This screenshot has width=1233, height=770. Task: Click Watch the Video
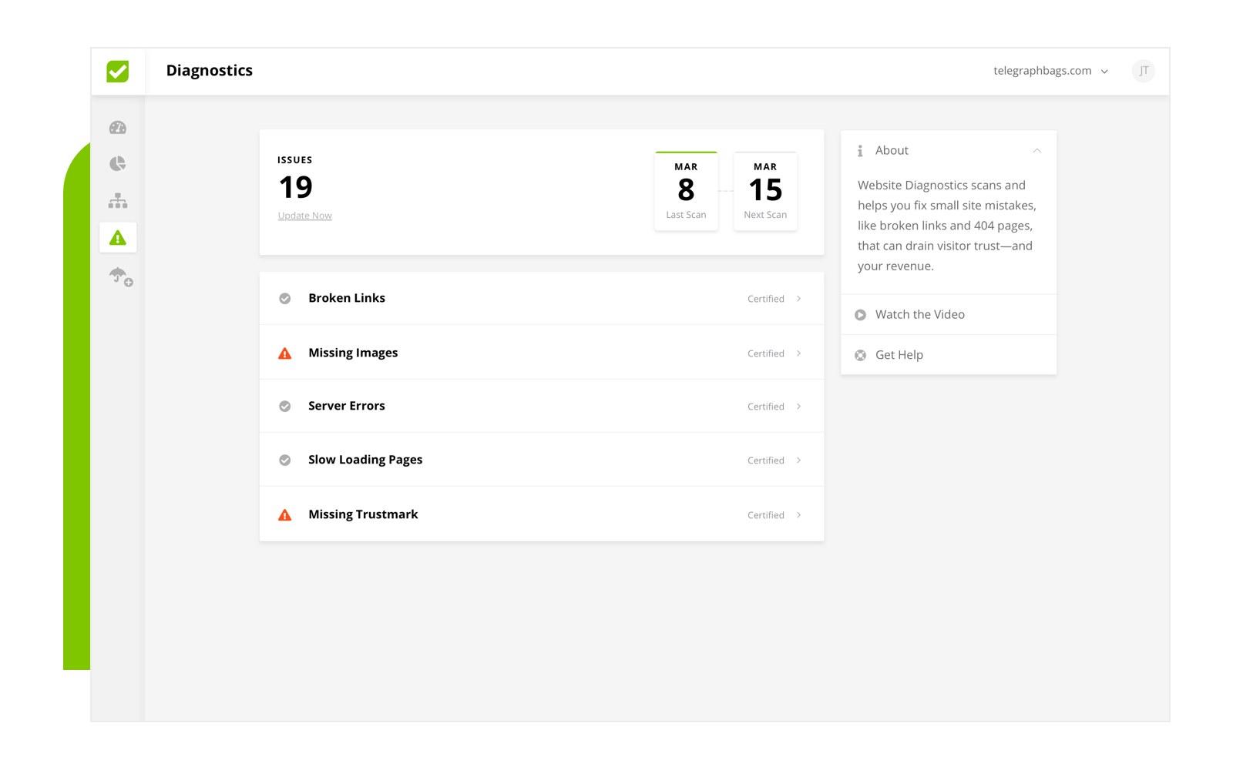919,314
